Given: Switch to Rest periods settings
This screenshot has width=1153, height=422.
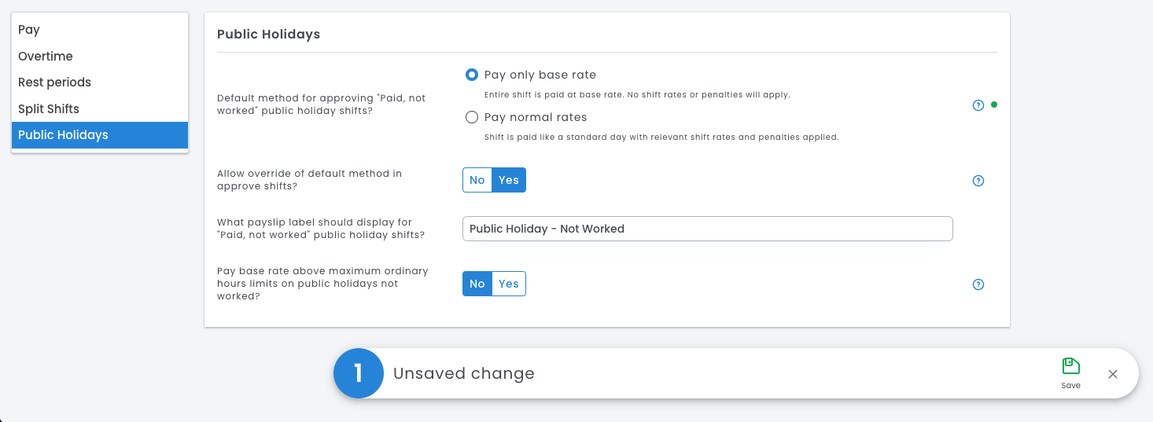Looking at the screenshot, I should tap(54, 83).
